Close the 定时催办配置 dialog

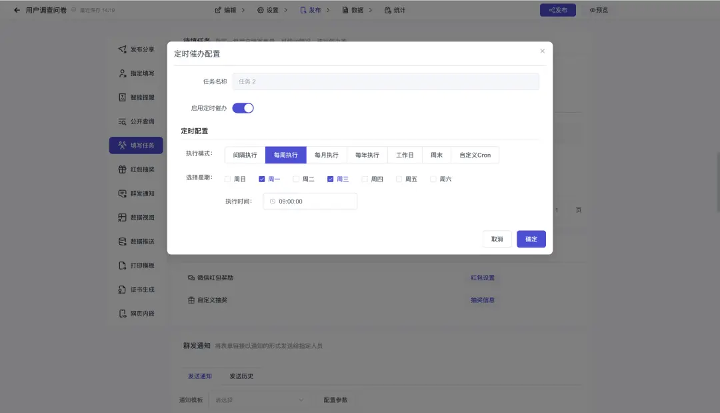coord(542,51)
